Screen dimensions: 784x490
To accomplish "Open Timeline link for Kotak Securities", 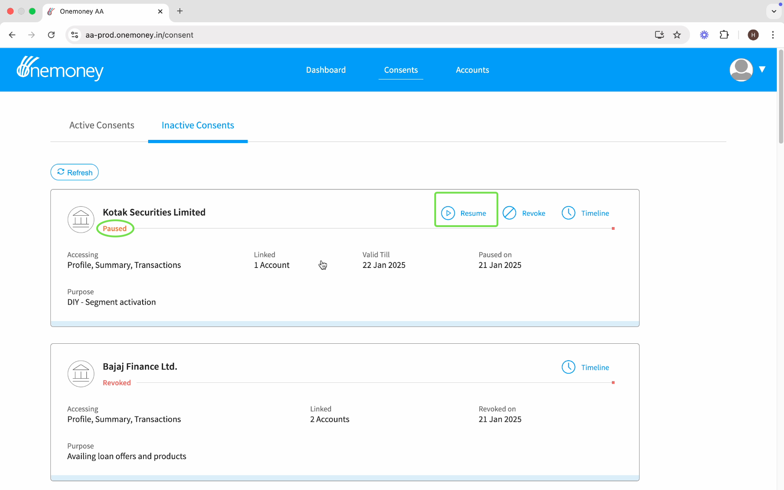I will pos(595,213).
